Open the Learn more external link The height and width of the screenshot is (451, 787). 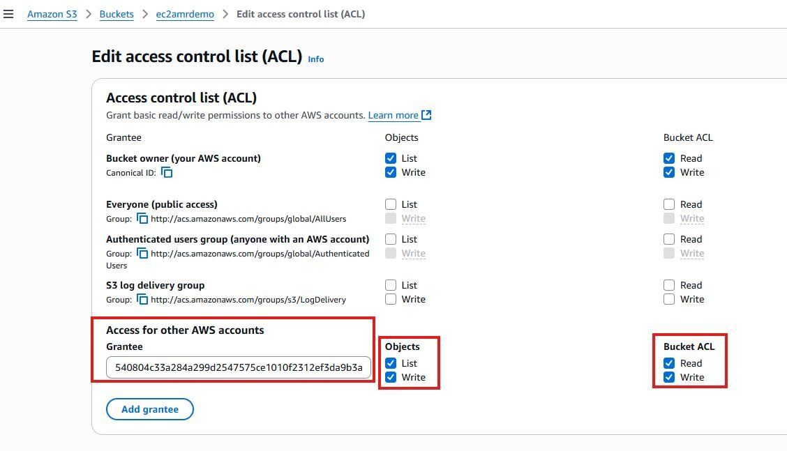point(393,115)
